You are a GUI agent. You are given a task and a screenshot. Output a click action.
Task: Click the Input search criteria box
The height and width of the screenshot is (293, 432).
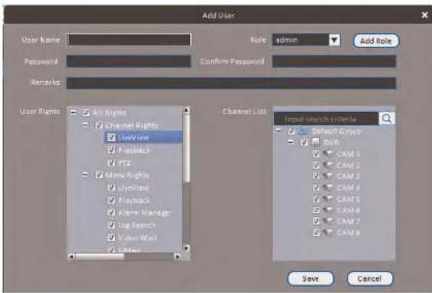(x=326, y=119)
